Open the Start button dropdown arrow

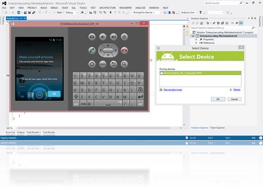coord(63,13)
